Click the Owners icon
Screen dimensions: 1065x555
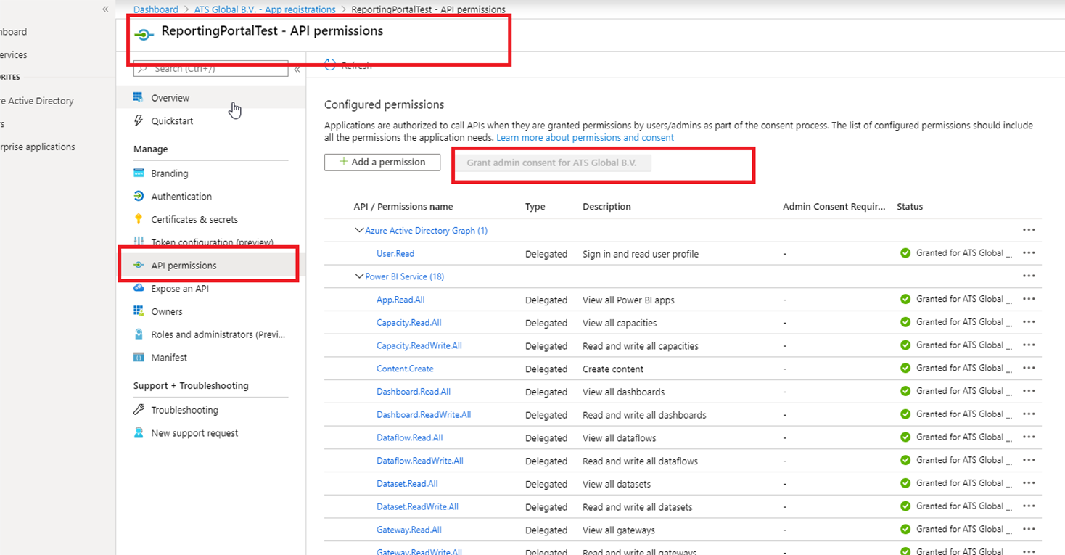(x=139, y=311)
